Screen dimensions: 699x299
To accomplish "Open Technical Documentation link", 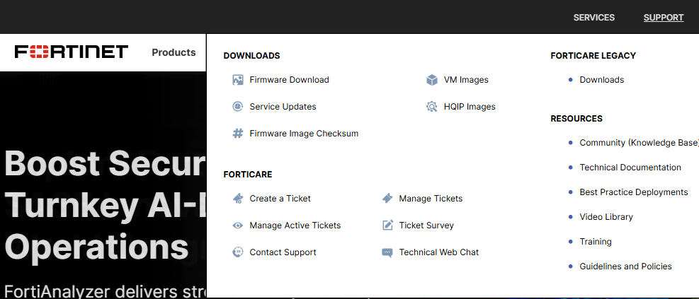I will 630,168.
